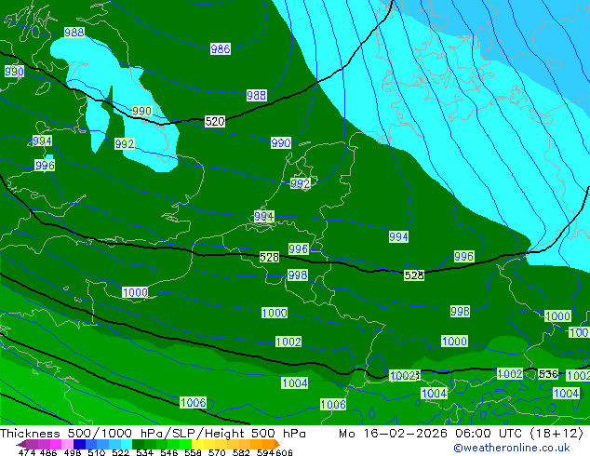Click the cyan legend swatch left of 534
This screenshot has height=456, width=590.
pos(127,444)
